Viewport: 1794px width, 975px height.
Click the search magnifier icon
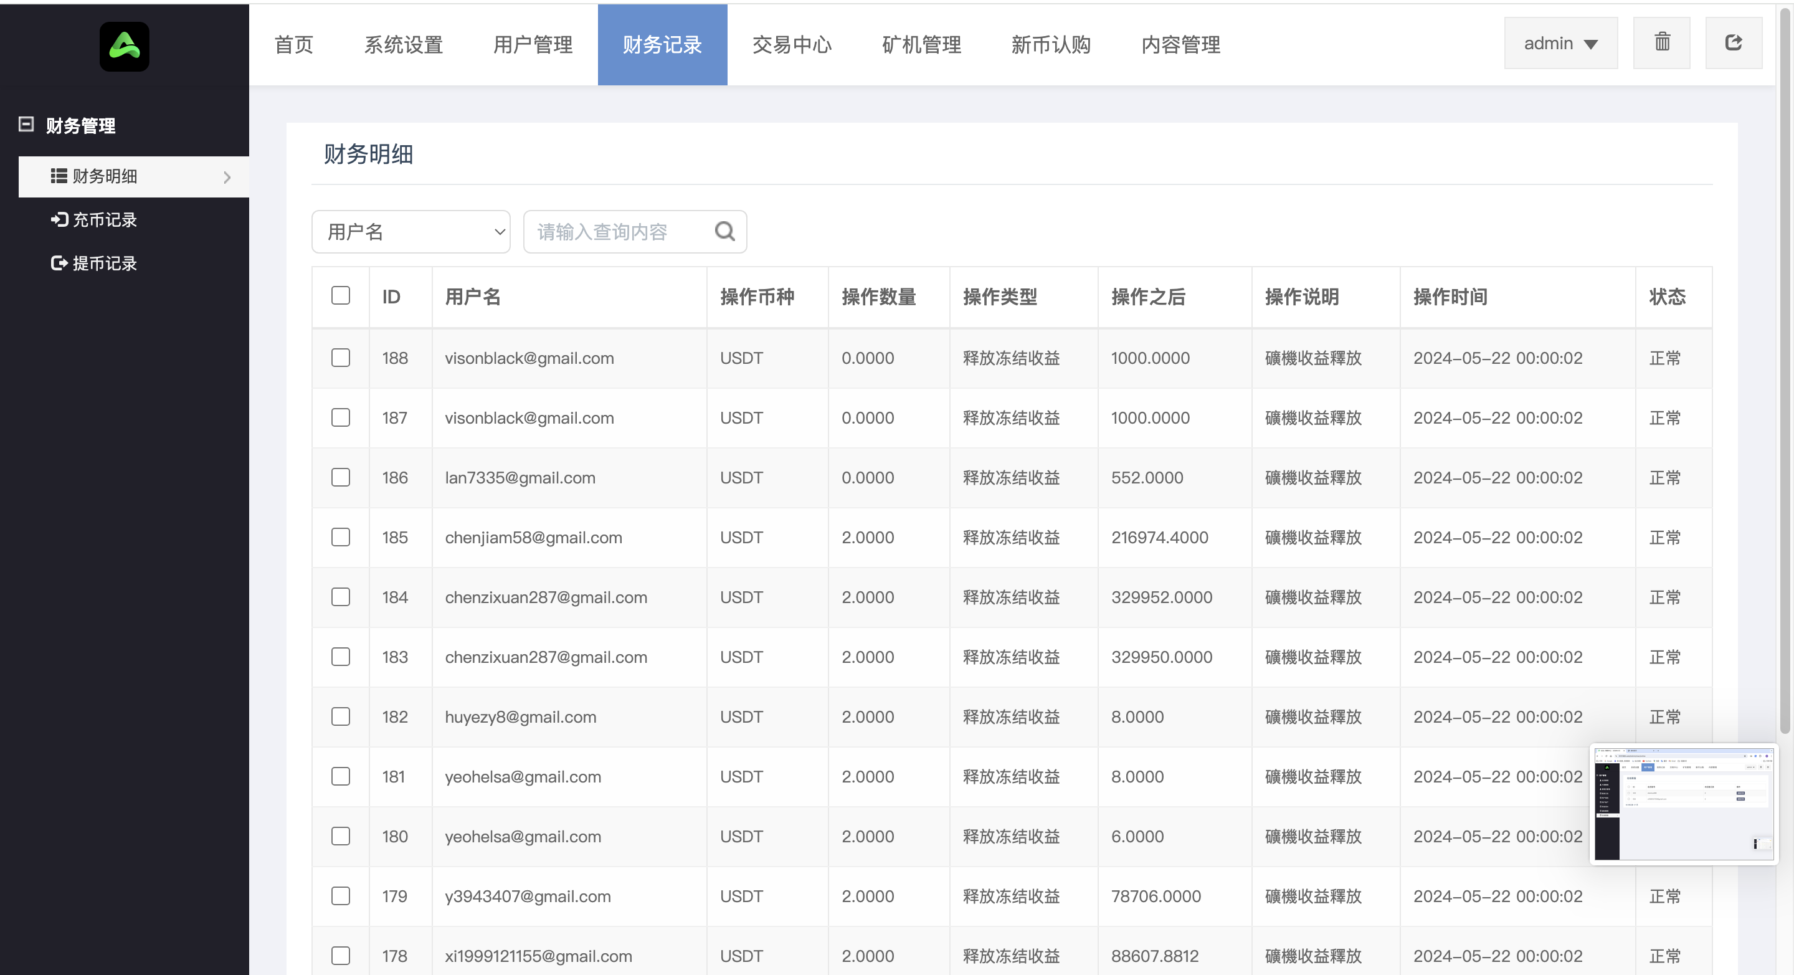pos(724,231)
